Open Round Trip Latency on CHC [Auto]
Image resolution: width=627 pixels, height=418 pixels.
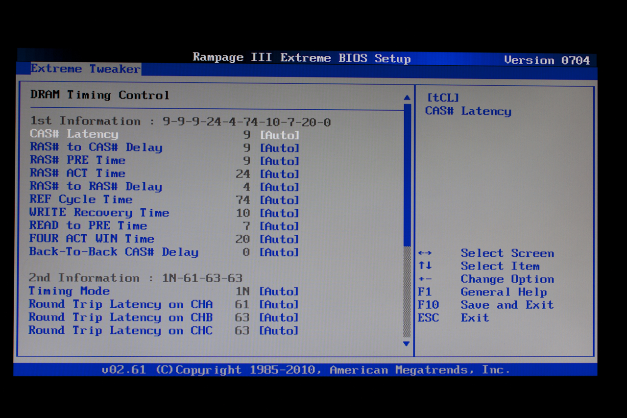pyautogui.click(x=279, y=331)
